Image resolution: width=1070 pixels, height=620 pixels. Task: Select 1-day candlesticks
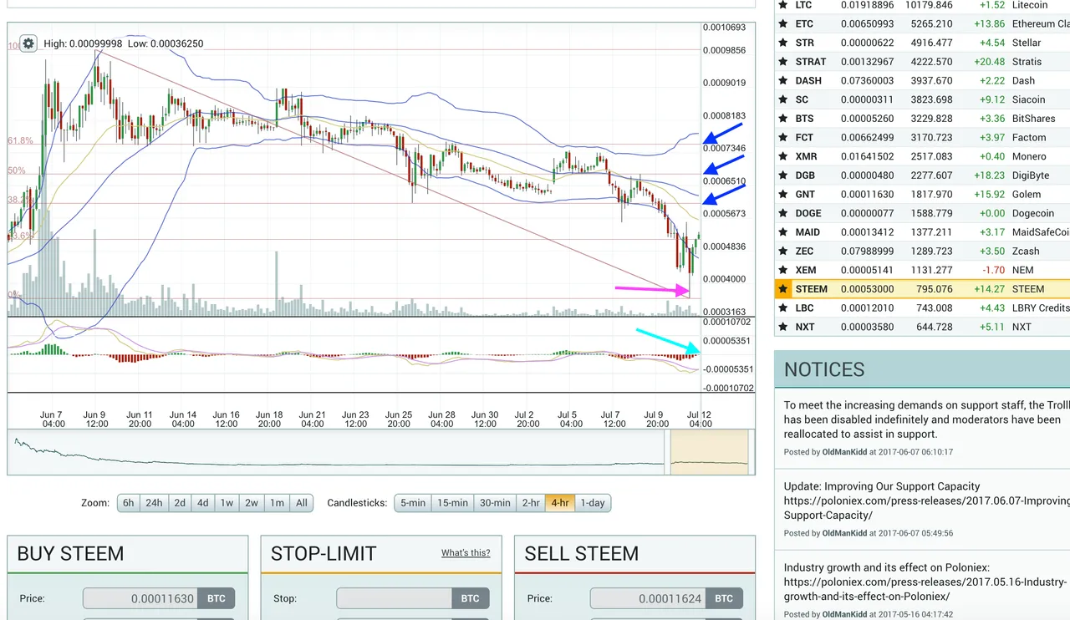tap(593, 503)
